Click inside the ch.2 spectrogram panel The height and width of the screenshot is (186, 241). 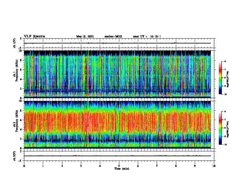click(117, 125)
